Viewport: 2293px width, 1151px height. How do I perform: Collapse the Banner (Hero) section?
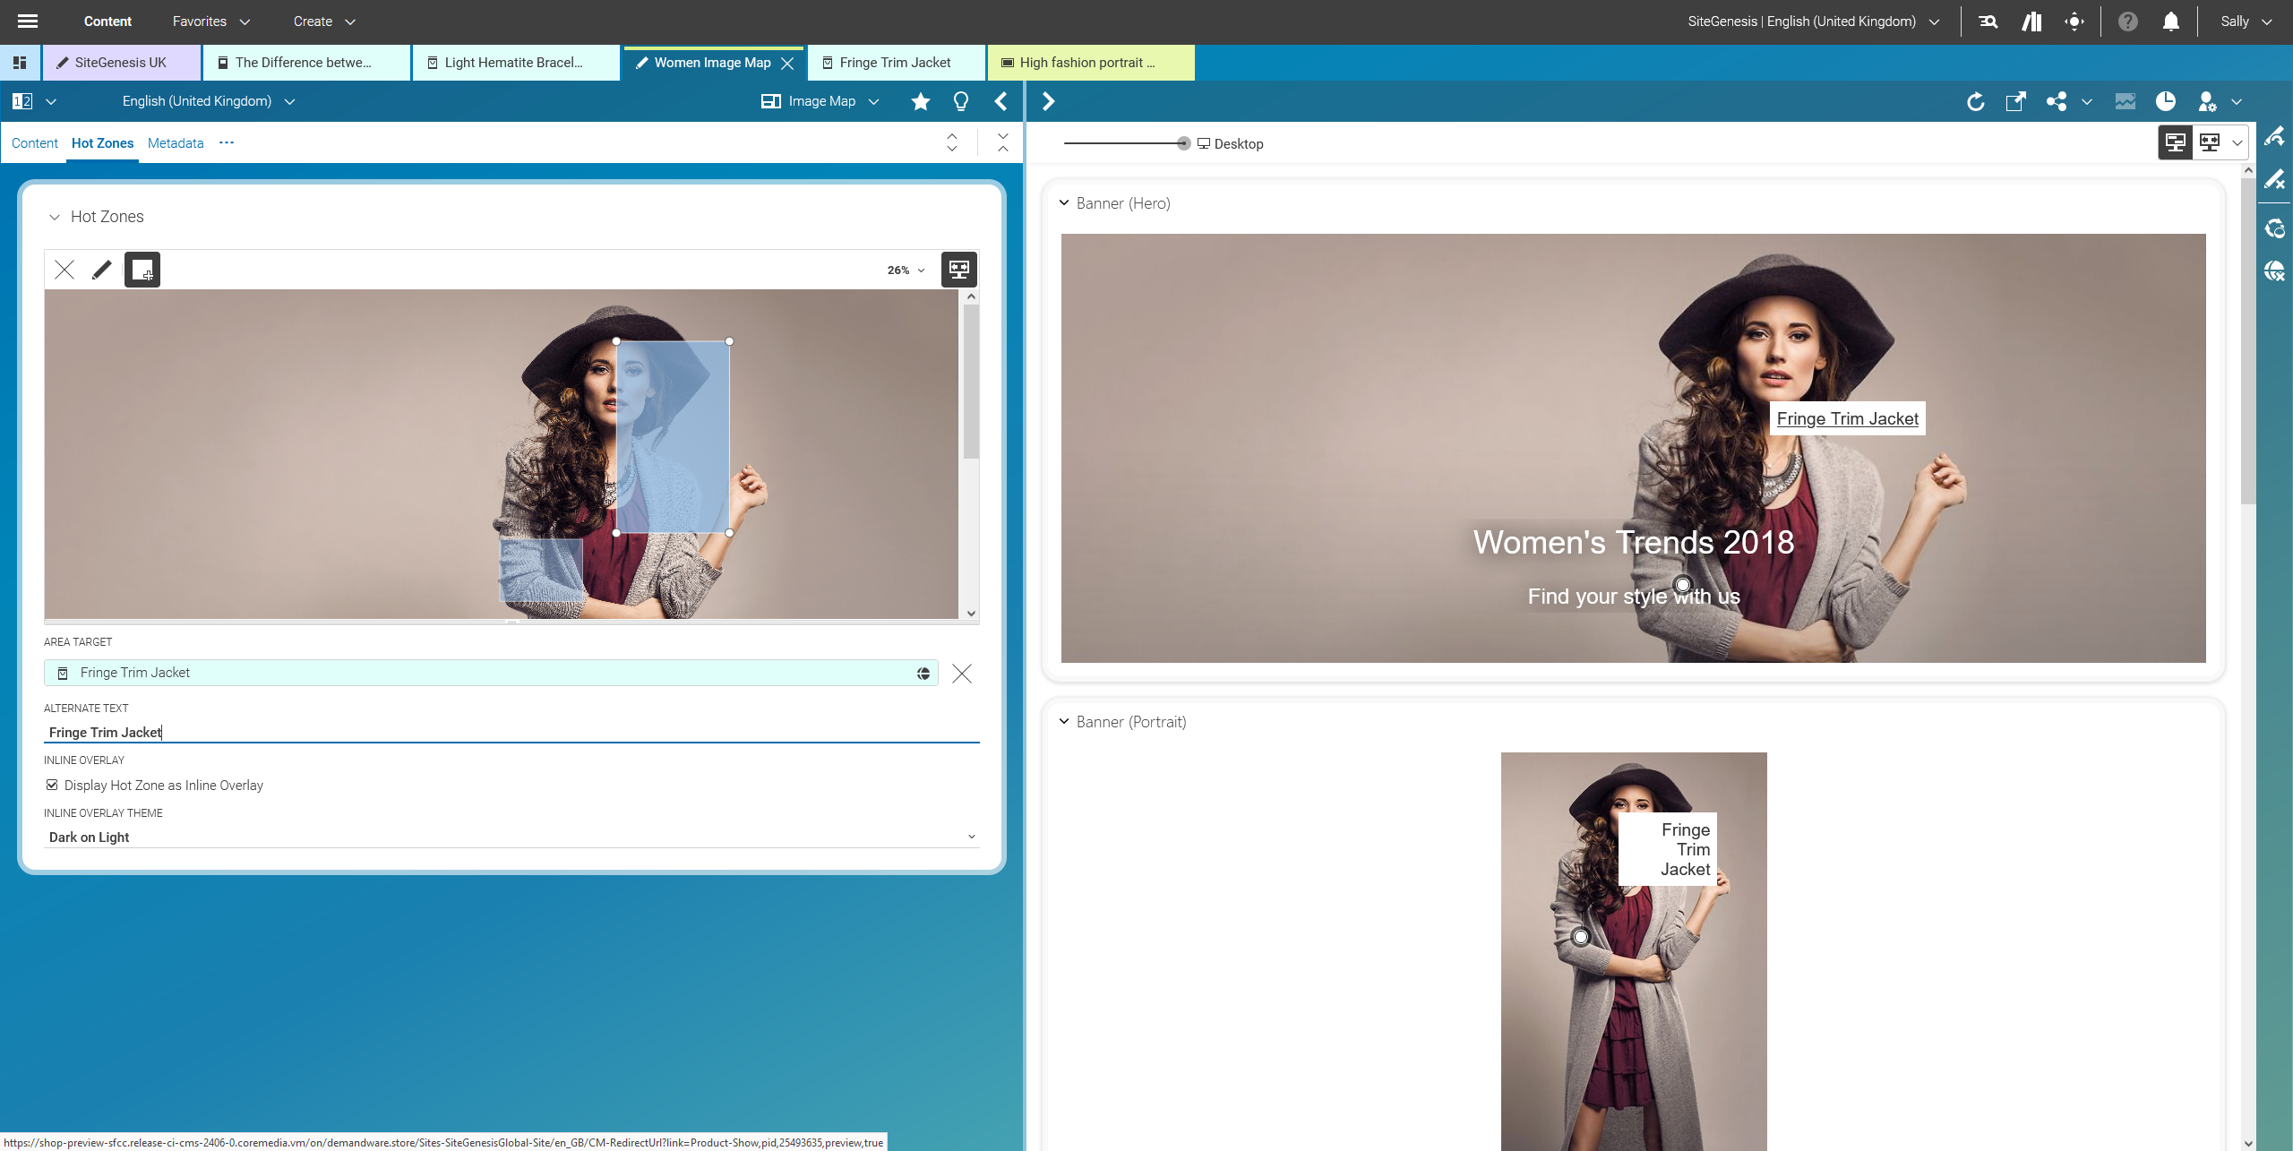click(x=1064, y=203)
